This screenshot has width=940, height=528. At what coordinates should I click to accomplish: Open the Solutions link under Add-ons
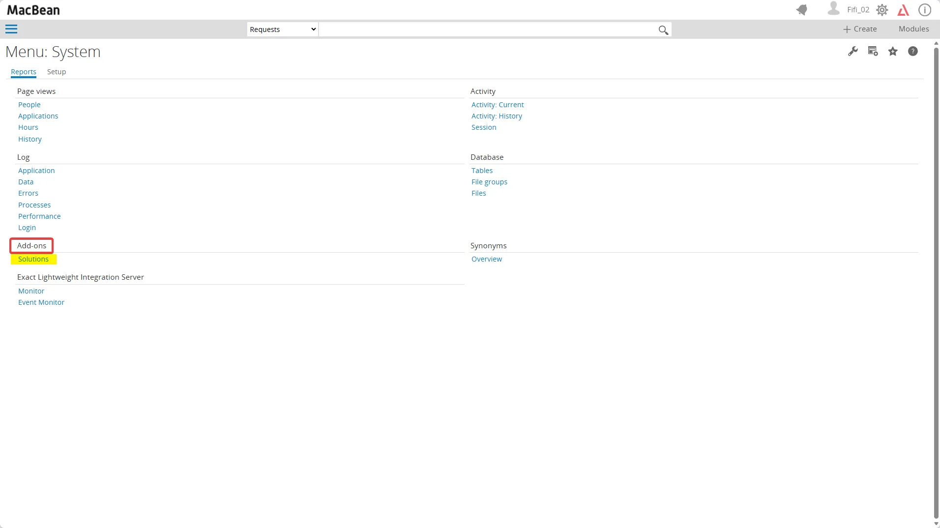33,259
